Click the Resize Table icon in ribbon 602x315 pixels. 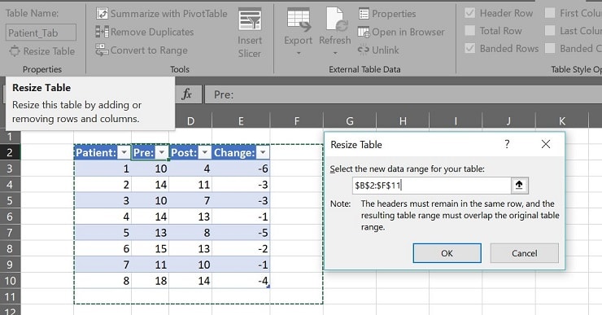[x=14, y=51]
